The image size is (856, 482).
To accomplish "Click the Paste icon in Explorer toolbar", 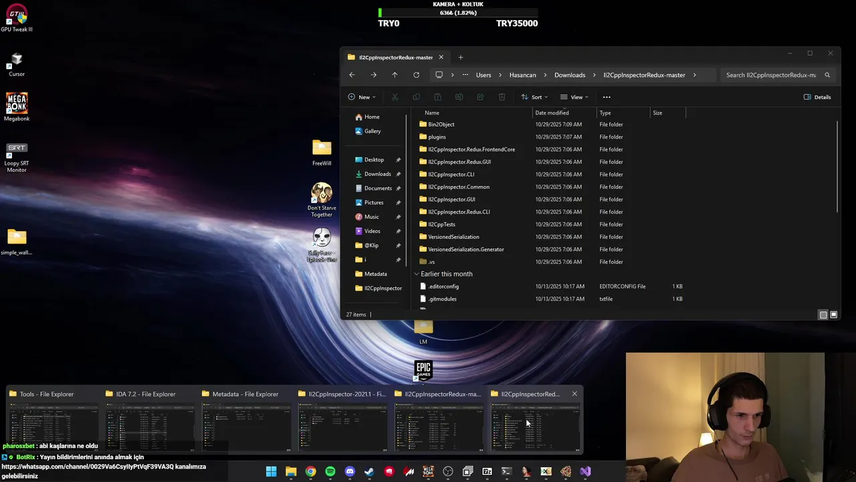I will [437, 97].
